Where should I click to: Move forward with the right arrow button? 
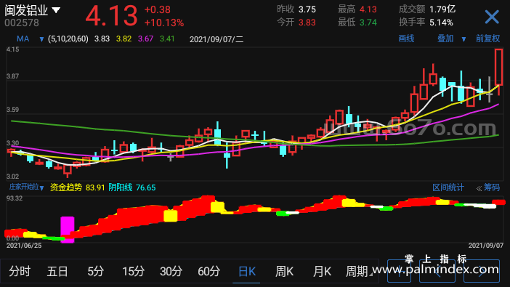pyautogui.click(x=482, y=271)
